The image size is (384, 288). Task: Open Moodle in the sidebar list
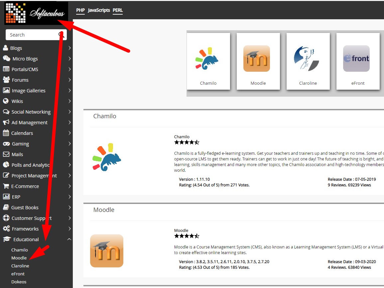19,258
